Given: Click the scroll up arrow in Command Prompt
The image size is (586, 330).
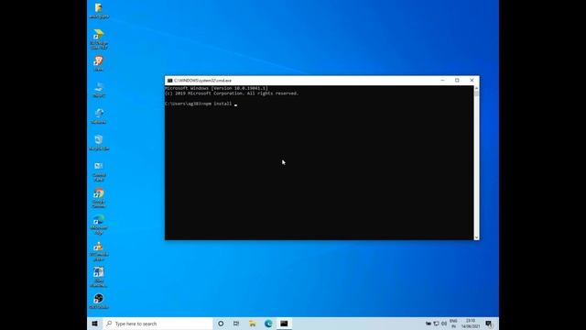Looking at the screenshot, I should 476,88.
